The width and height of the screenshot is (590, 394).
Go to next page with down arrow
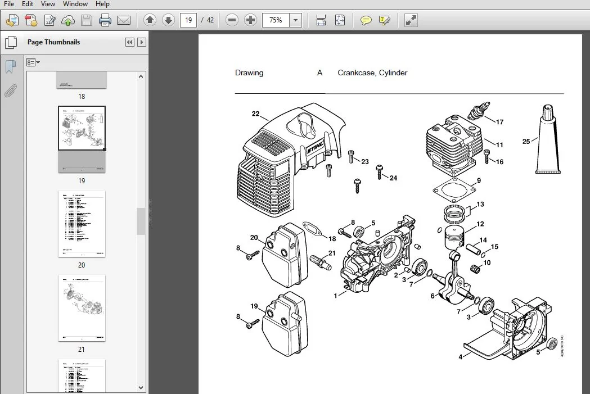168,20
